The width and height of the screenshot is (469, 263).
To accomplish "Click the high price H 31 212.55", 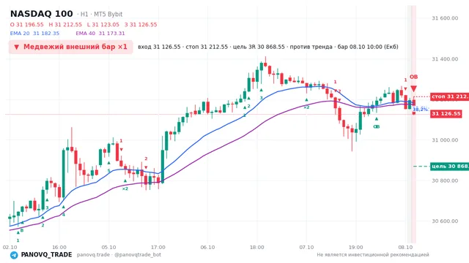I will coord(65,24).
